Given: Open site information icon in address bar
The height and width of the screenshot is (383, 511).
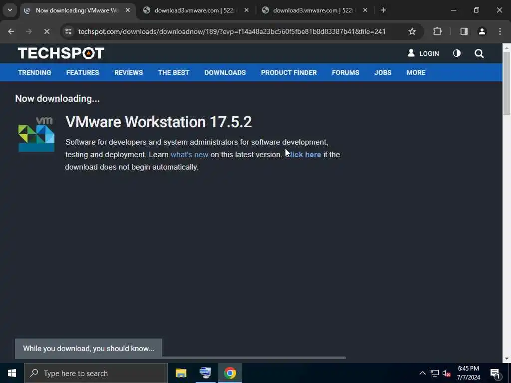Looking at the screenshot, I should [x=68, y=31].
